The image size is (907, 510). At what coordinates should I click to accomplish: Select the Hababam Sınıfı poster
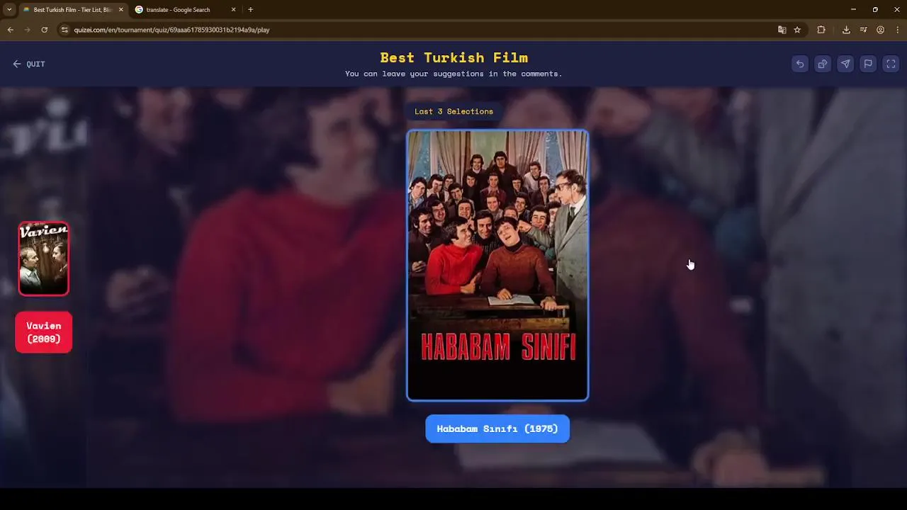[497, 266]
